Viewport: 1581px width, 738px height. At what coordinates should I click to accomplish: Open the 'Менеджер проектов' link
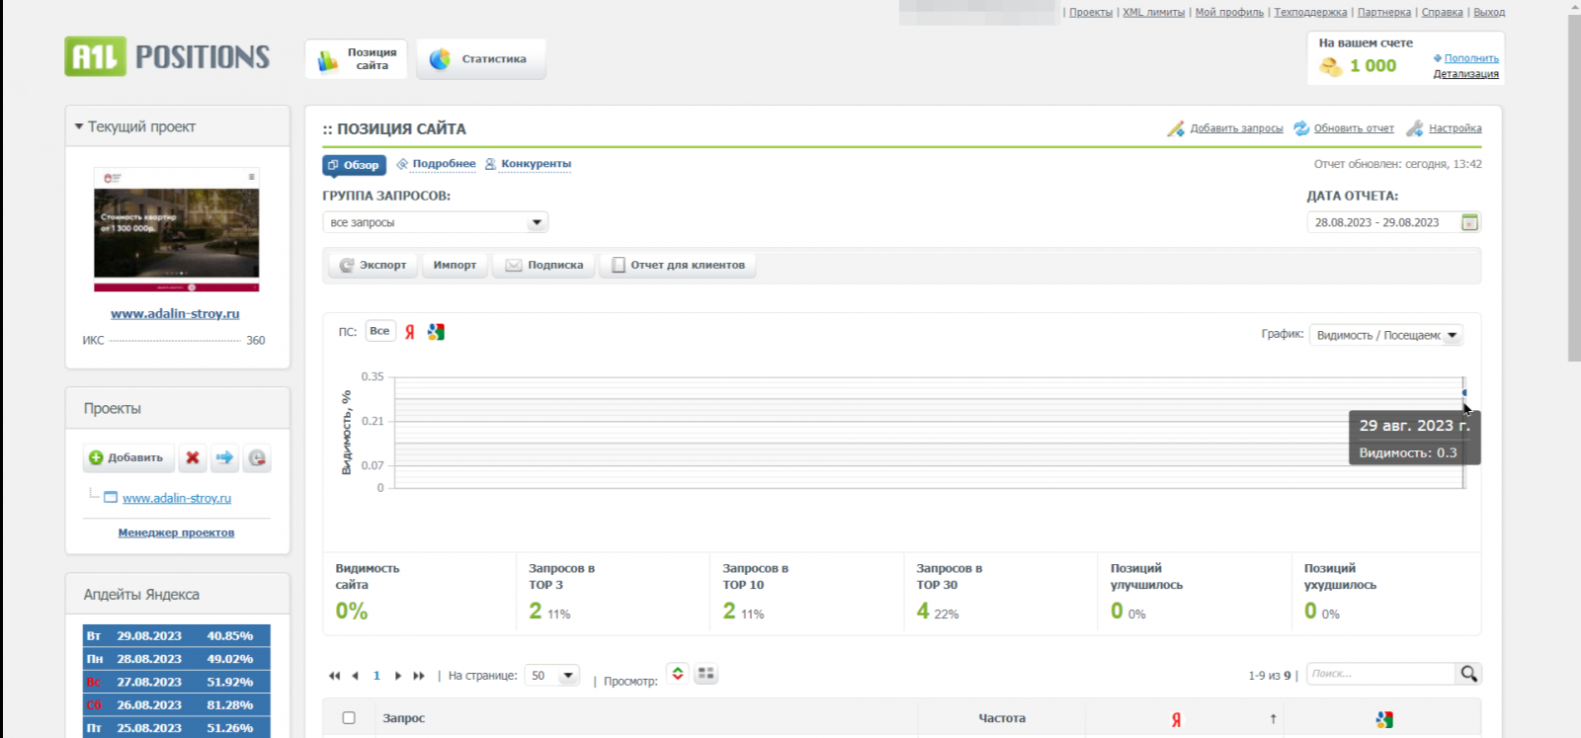[176, 533]
